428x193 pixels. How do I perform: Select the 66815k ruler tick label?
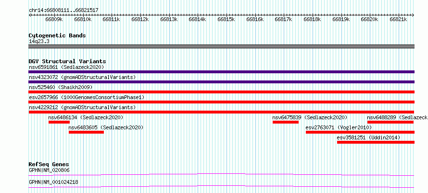coord(227,19)
